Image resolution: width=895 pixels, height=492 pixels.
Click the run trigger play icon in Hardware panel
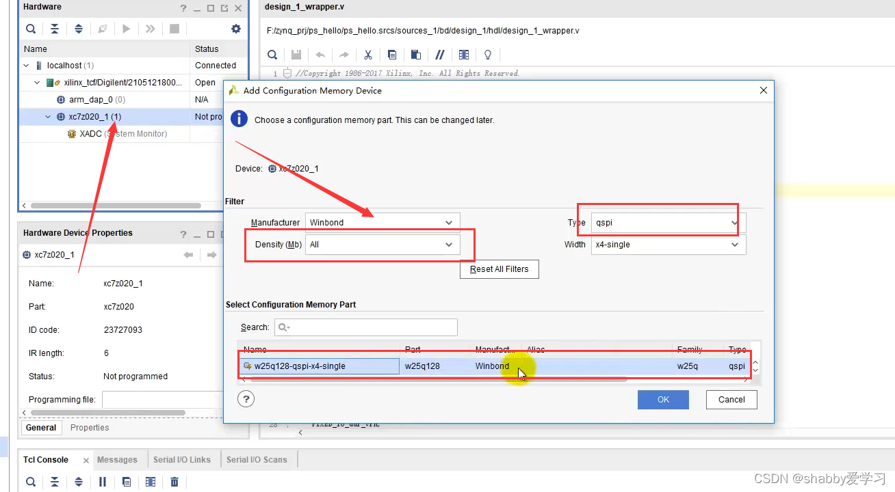pos(127,29)
